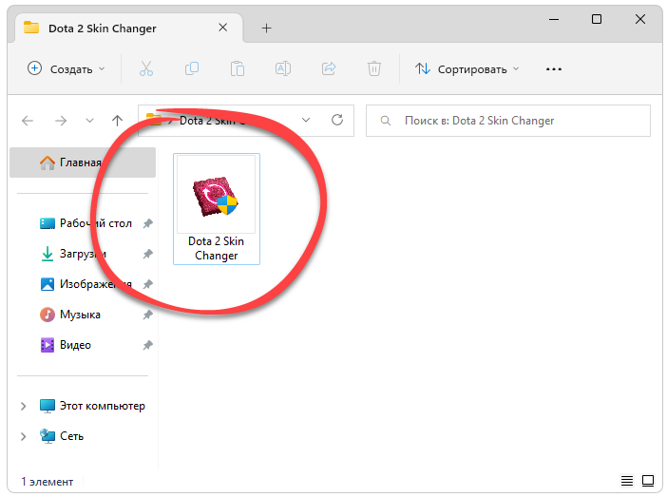Click the address bar folder icon
Viewport: 667px width, 497px height.
[154, 120]
